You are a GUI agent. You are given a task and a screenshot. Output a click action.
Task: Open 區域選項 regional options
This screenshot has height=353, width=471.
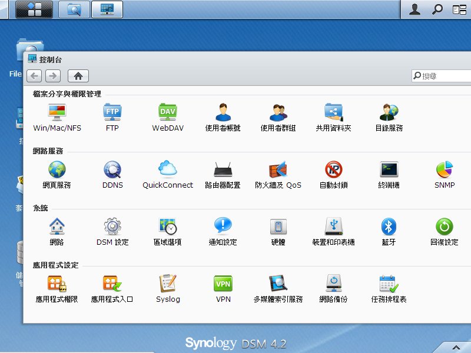click(x=168, y=232)
